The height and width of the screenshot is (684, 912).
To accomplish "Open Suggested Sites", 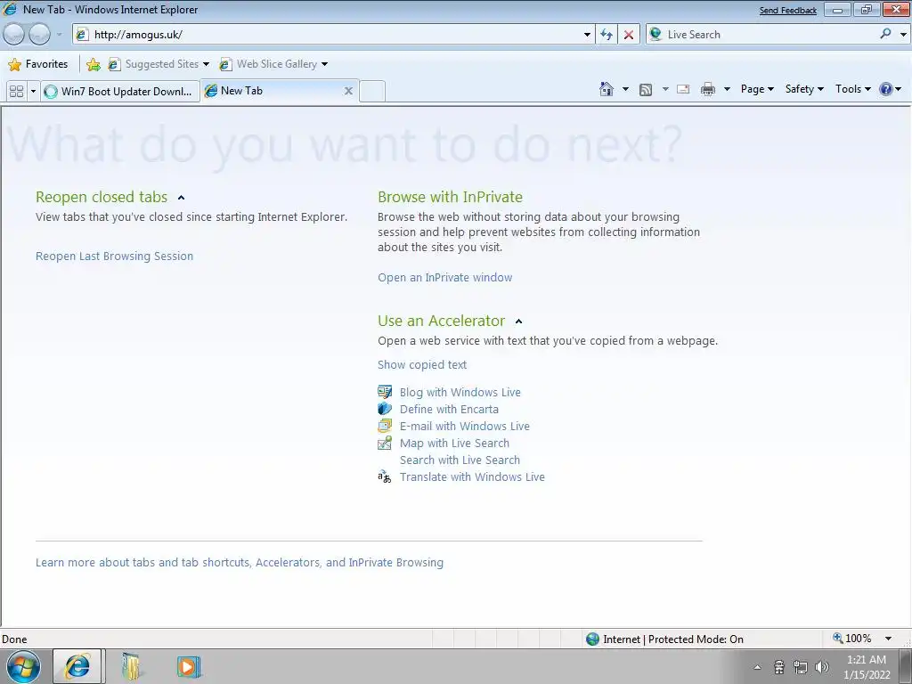I will click(x=159, y=64).
